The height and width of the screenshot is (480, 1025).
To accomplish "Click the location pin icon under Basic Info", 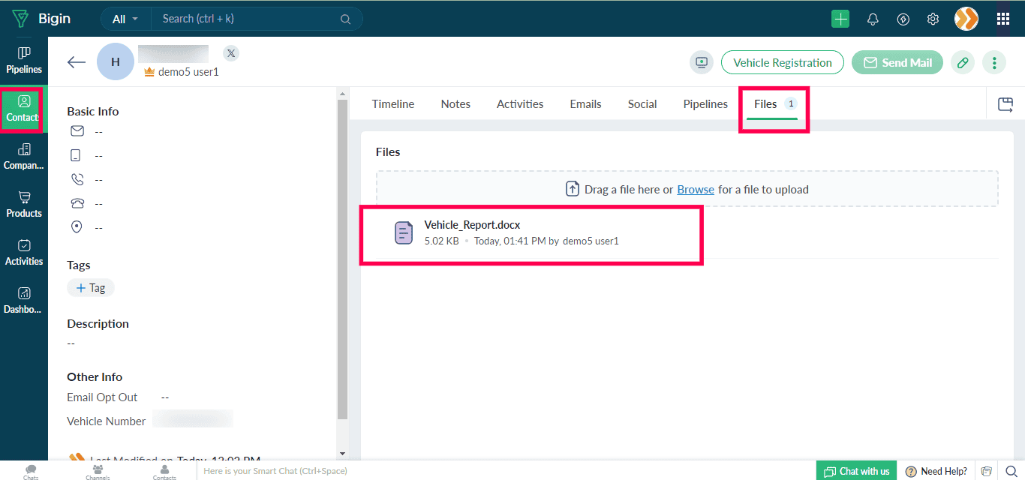I will [x=76, y=227].
